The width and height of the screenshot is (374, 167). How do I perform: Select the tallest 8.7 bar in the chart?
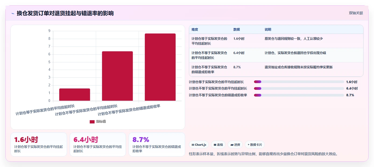(160, 67)
